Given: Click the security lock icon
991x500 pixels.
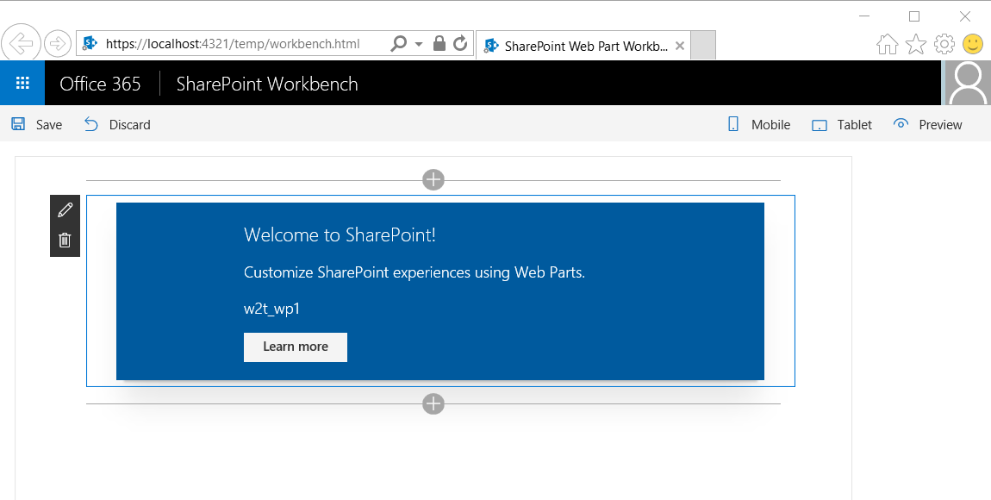Looking at the screenshot, I should pos(439,44).
